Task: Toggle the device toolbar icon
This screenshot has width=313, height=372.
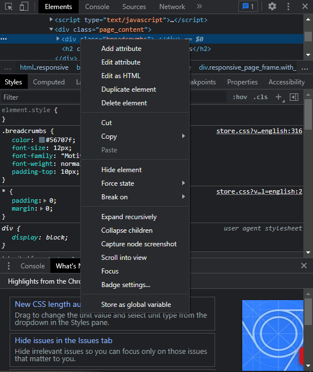Action: point(24,6)
